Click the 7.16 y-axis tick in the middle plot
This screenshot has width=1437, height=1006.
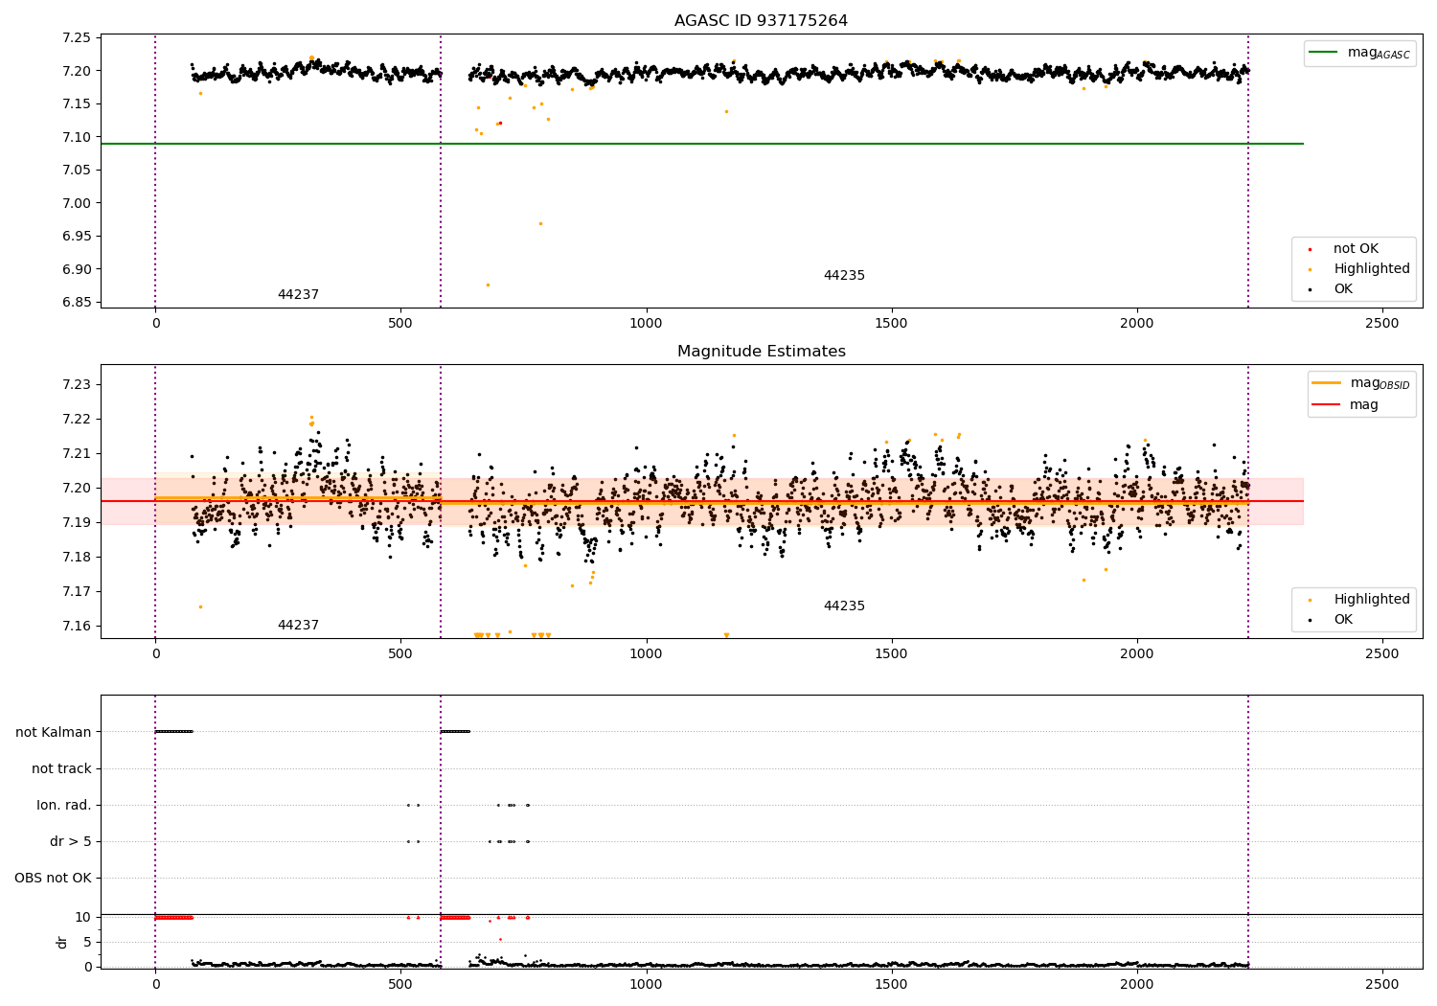pyautogui.click(x=76, y=627)
